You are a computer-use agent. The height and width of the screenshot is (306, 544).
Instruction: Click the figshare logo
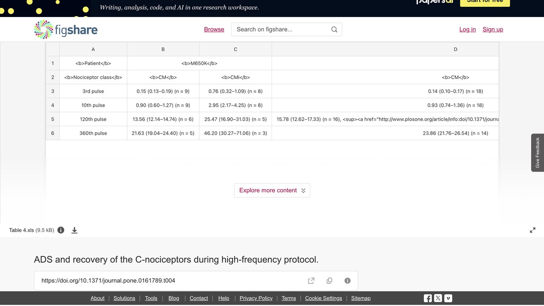coord(66,30)
